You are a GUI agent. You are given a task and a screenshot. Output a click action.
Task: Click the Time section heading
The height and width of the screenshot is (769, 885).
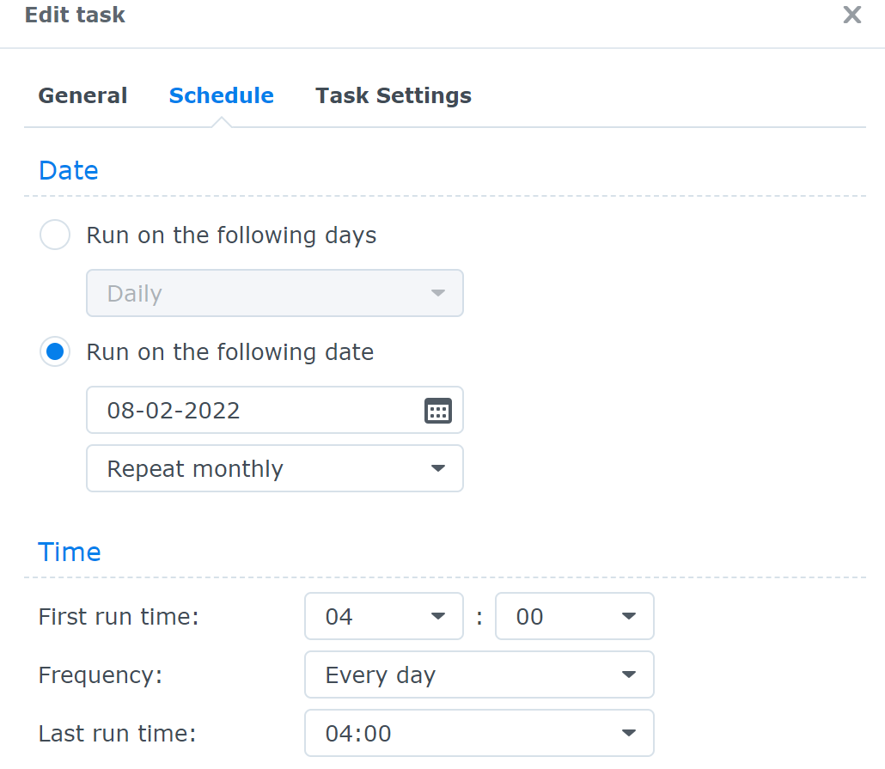coord(69,552)
